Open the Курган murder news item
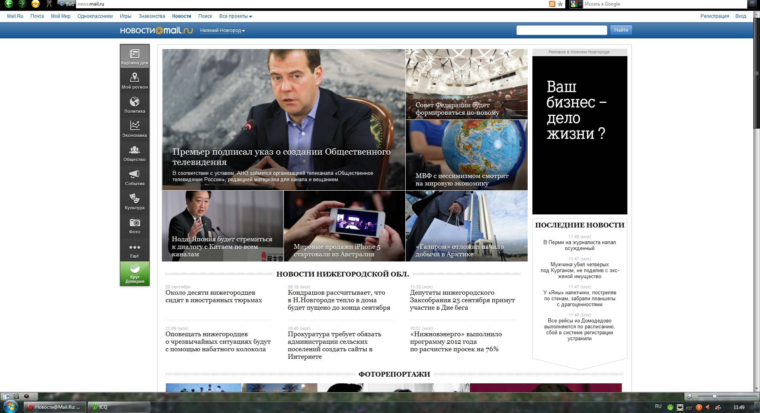 (x=579, y=270)
